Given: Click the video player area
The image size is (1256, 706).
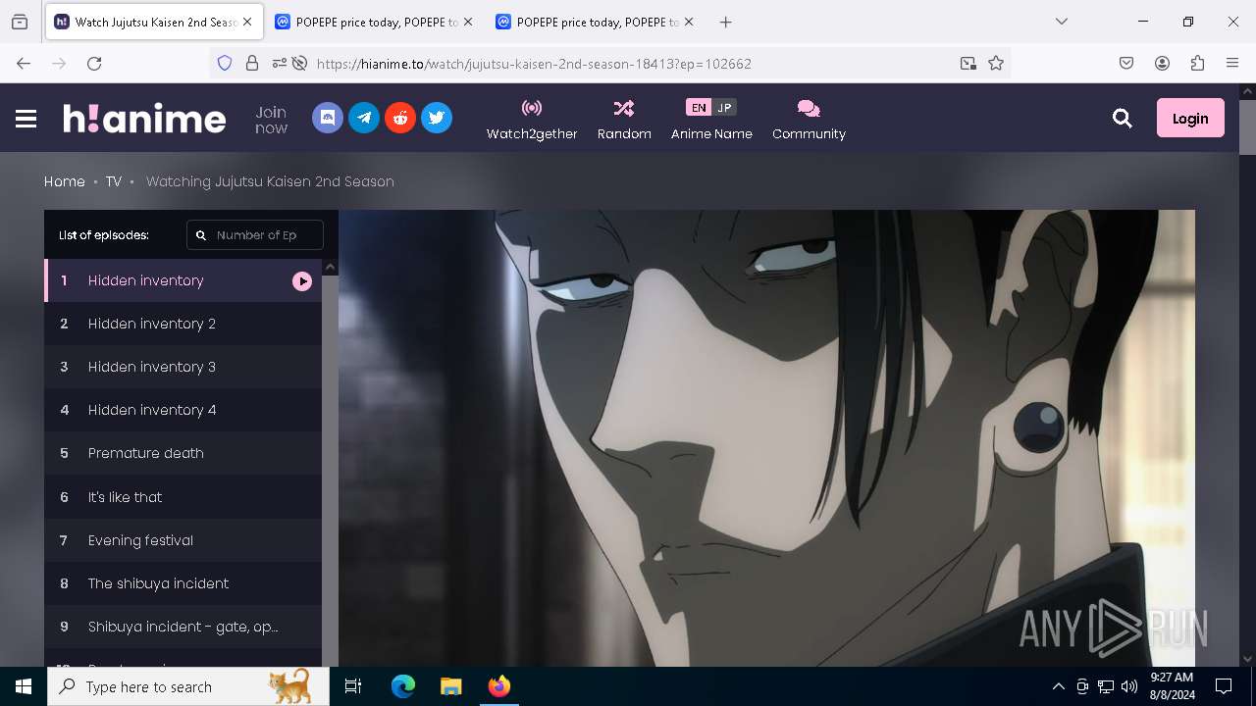Looking at the screenshot, I should pyautogui.click(x=766, y=438).
